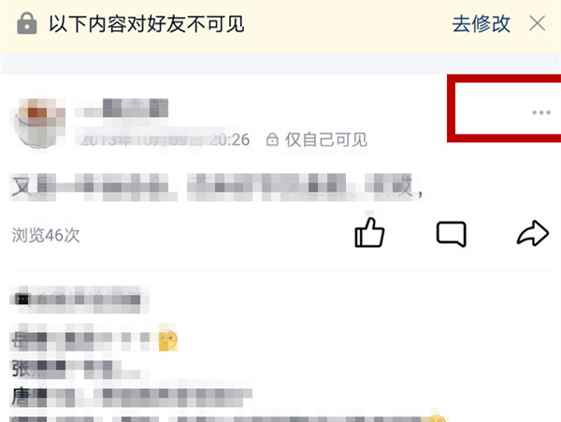The image size is (561, 422).
Task: Tap the thumbs-up like icon
Action: [369, 233]
